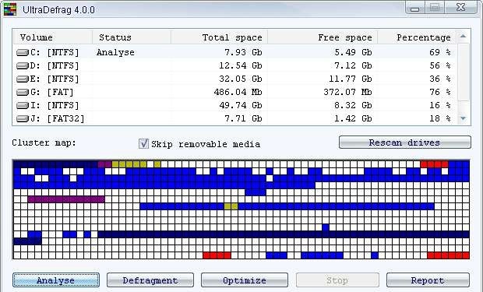Click percentage value '56 %'

pos(440,65)
